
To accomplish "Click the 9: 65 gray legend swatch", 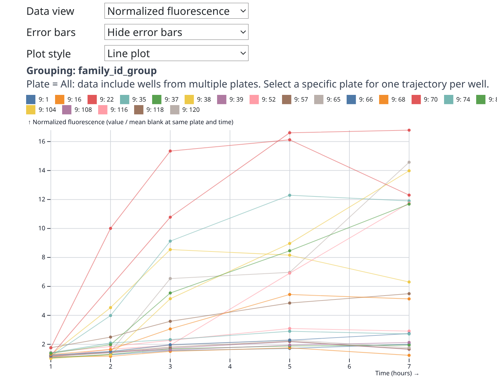I will pyautogui.click(x=319, y=99).
